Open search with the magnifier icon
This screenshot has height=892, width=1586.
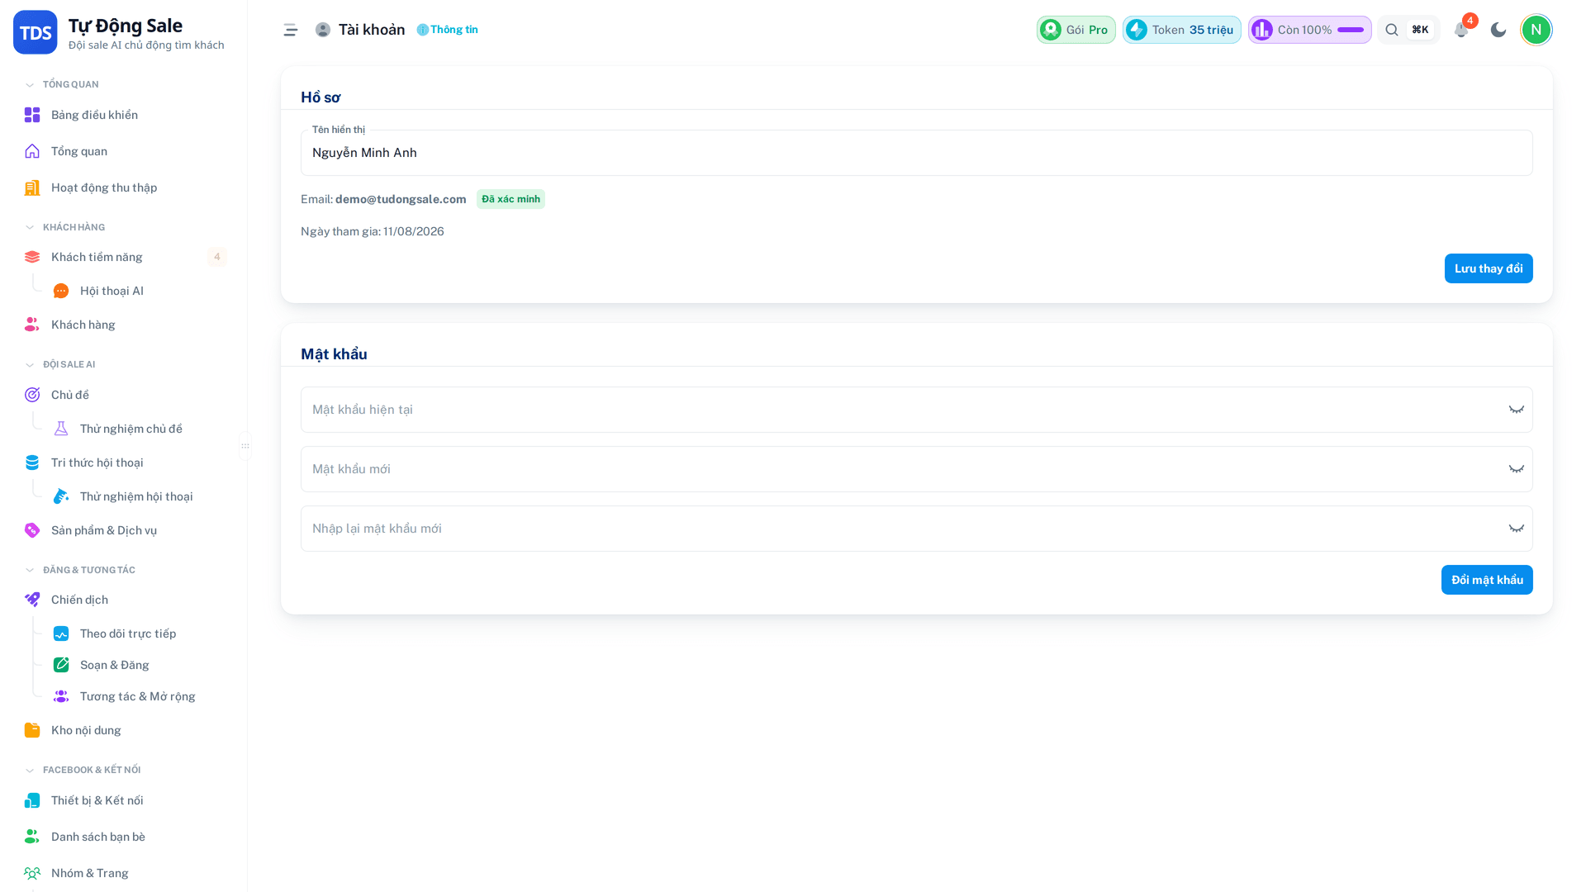pos(1392,30)
